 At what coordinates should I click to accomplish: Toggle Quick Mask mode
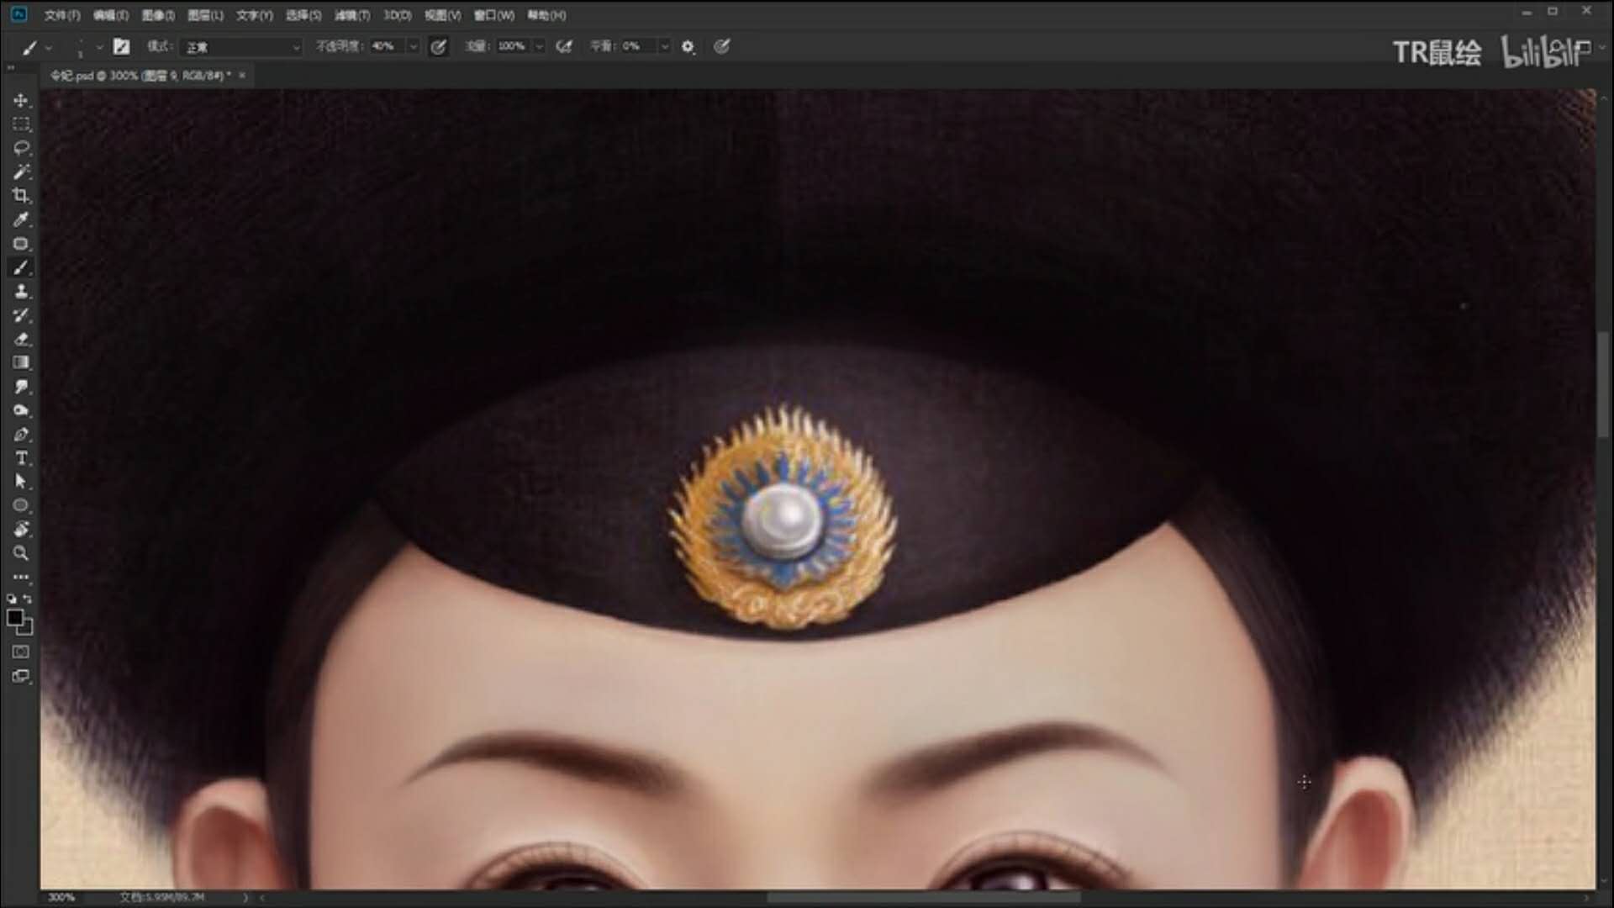pyautogui.click(x=21, y=652)
